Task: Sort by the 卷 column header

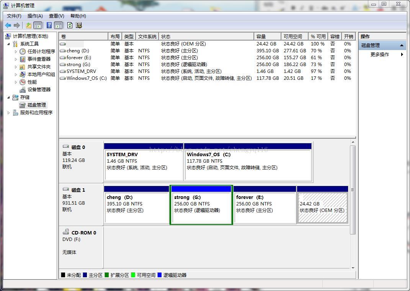Action: [83, 37]
